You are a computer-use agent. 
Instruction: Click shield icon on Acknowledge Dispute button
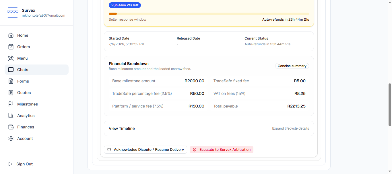tap(109, 150)
